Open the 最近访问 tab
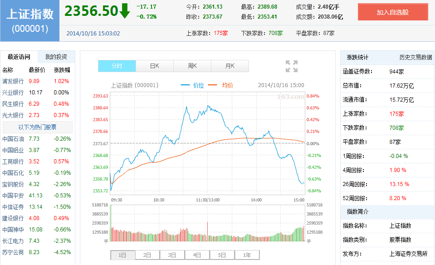This screenshot has height=265, width=435. (19, 57)
